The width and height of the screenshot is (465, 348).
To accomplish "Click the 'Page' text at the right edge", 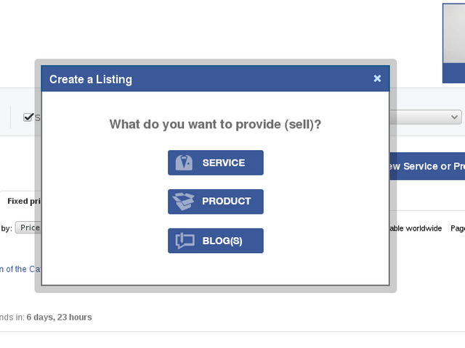I will [x=458, y=228].
